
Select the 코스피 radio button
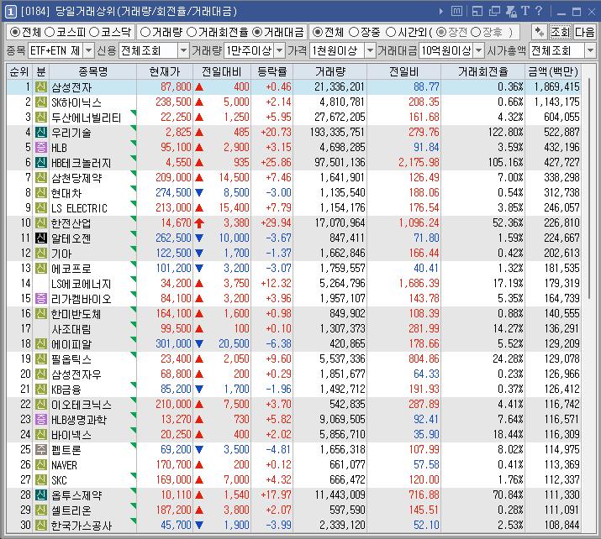[x=50, y=32]
